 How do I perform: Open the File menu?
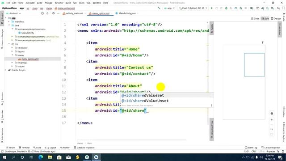[8, 3]
